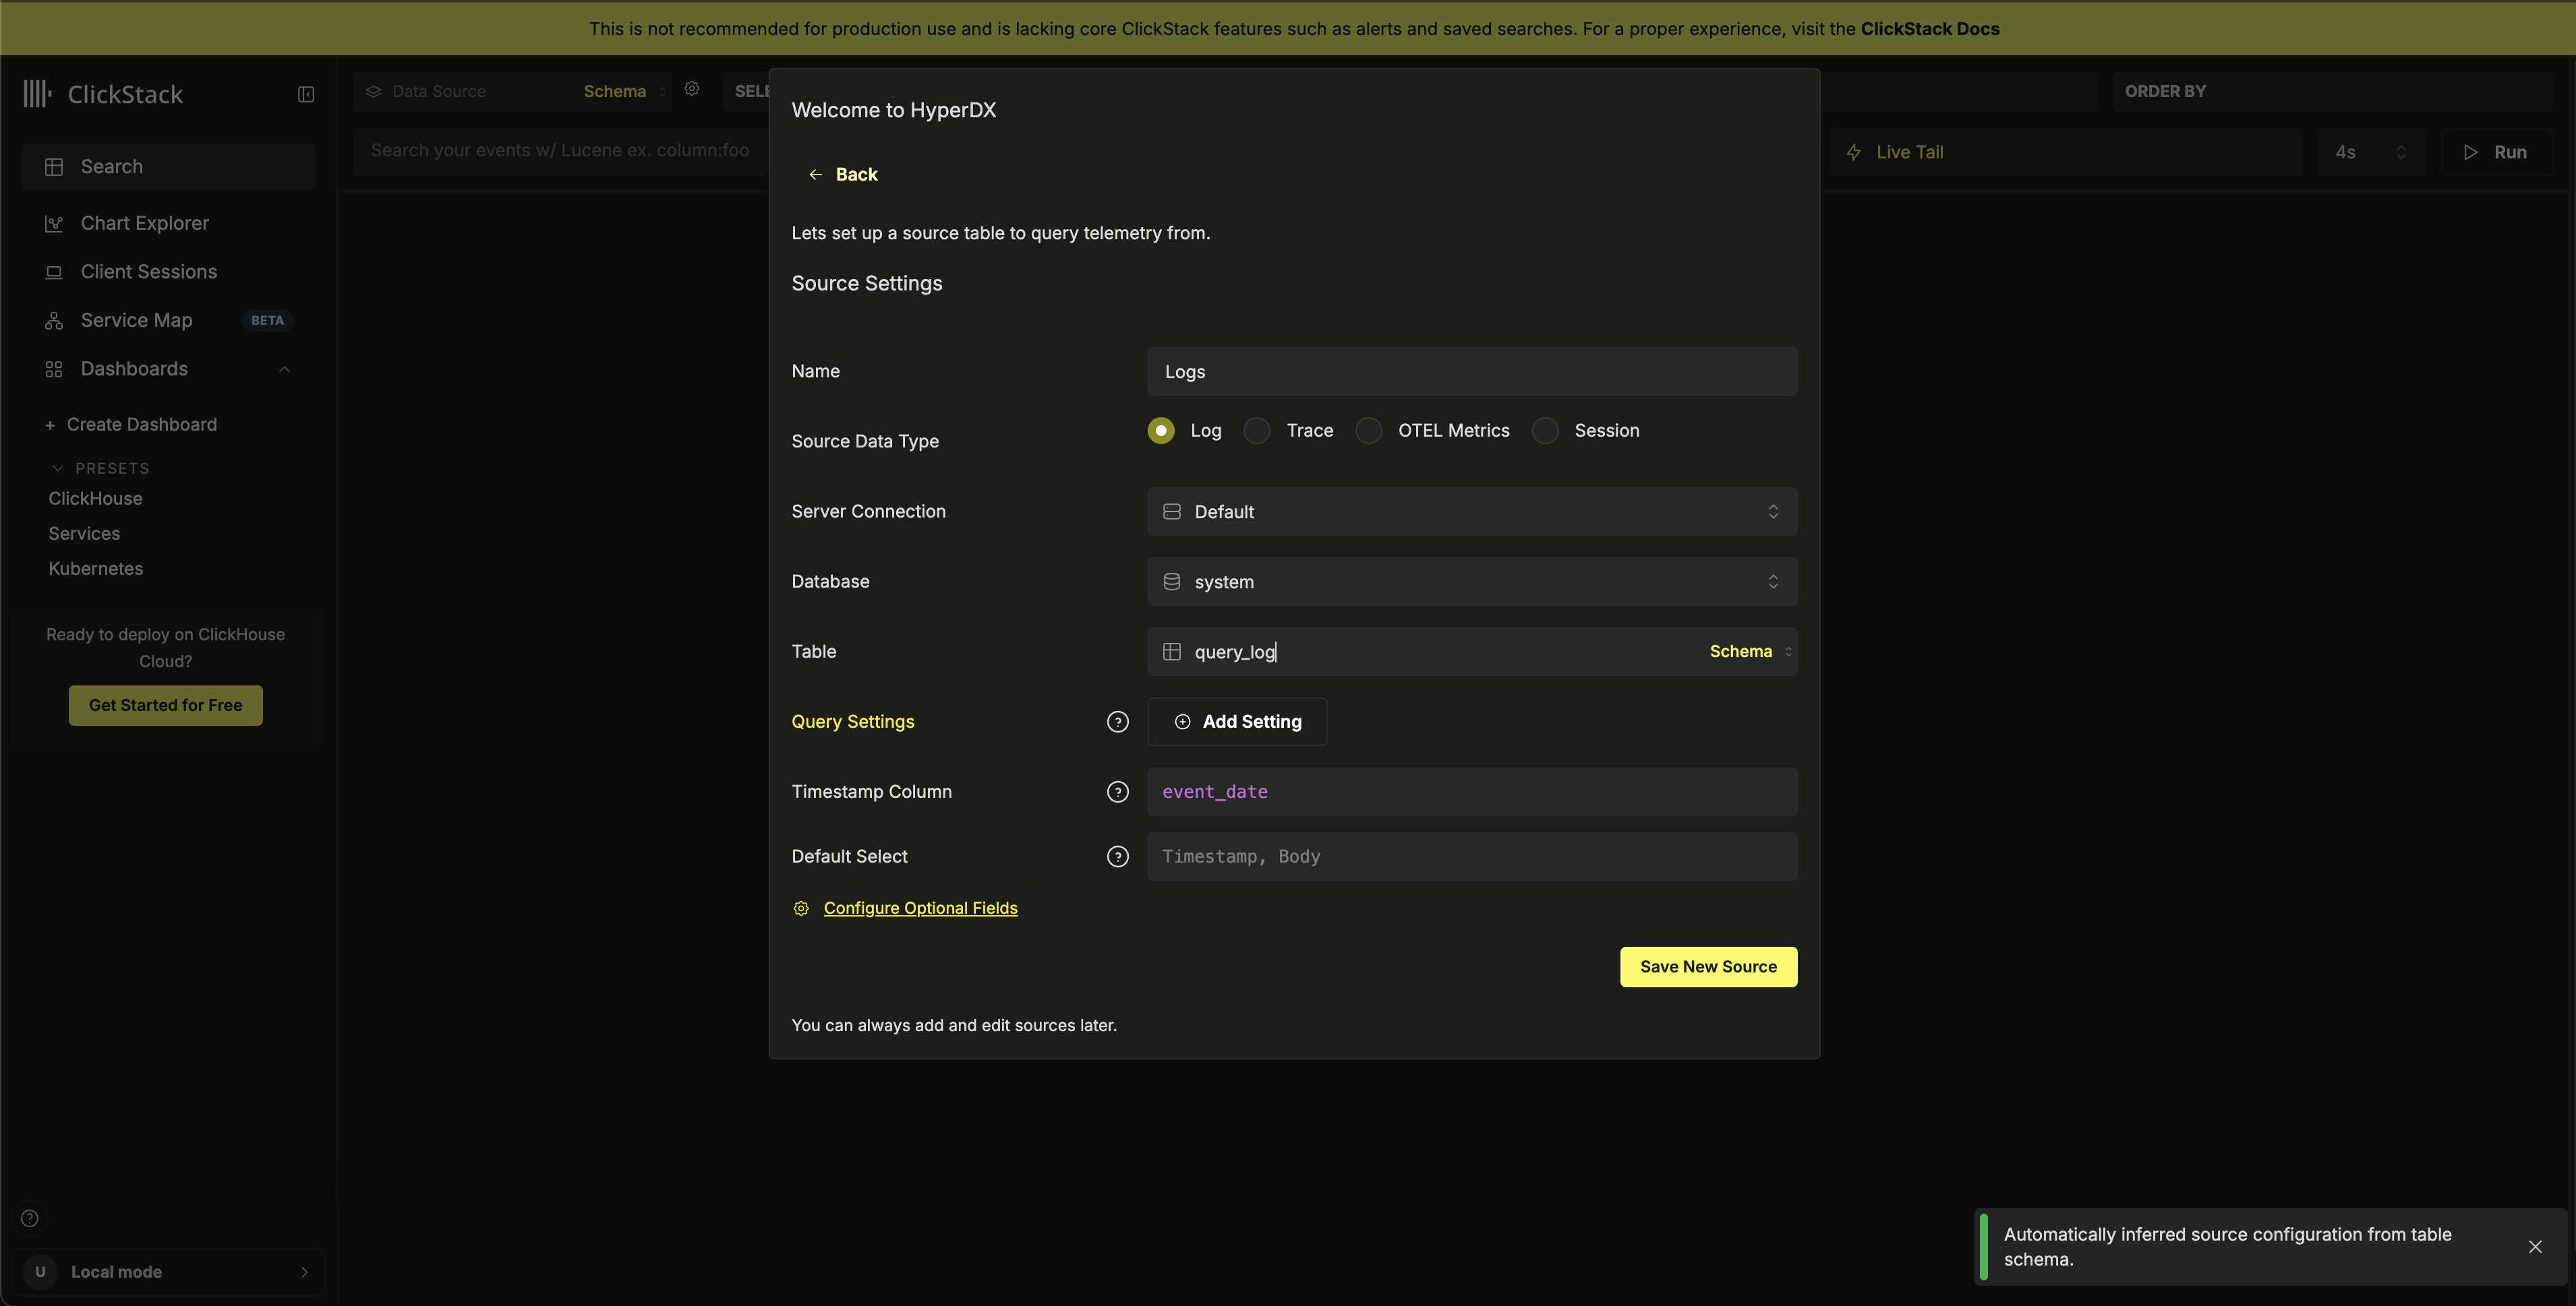Click the help icon at bottom left
Viewport: 2576px width, 1306px height.
pos(30,1218)
